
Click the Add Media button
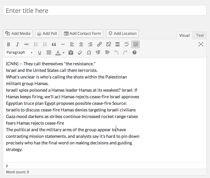[18, 34]
